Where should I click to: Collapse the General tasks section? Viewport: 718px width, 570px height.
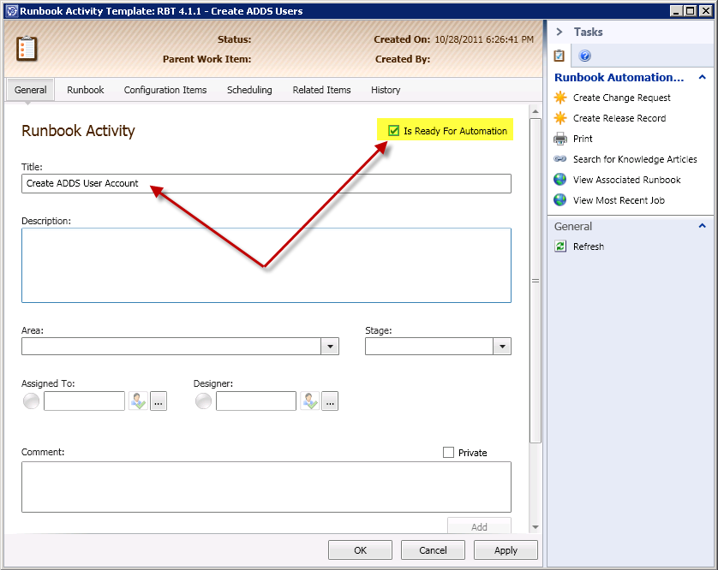(x=702, y=227)
